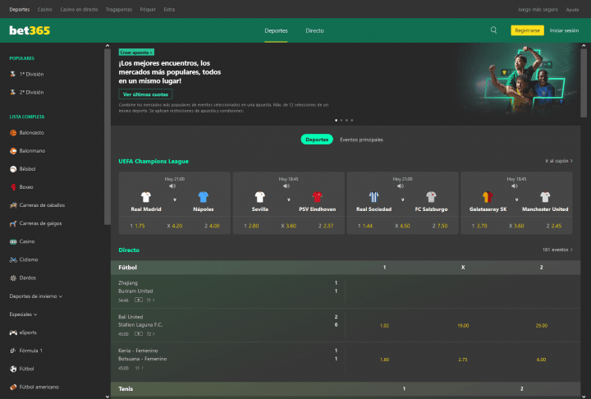Expand 72 markets for Bali United match
Viewport: 591px width, 399px height.
point(150,334)
